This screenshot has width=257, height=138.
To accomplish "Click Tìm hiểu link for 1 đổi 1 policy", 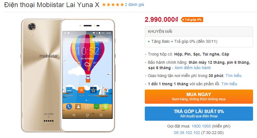I will coord(229,84).
